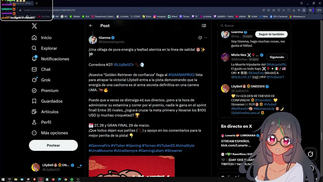Open Firefox from the taskbar
The image size is (323, 182).
(53, 179)
